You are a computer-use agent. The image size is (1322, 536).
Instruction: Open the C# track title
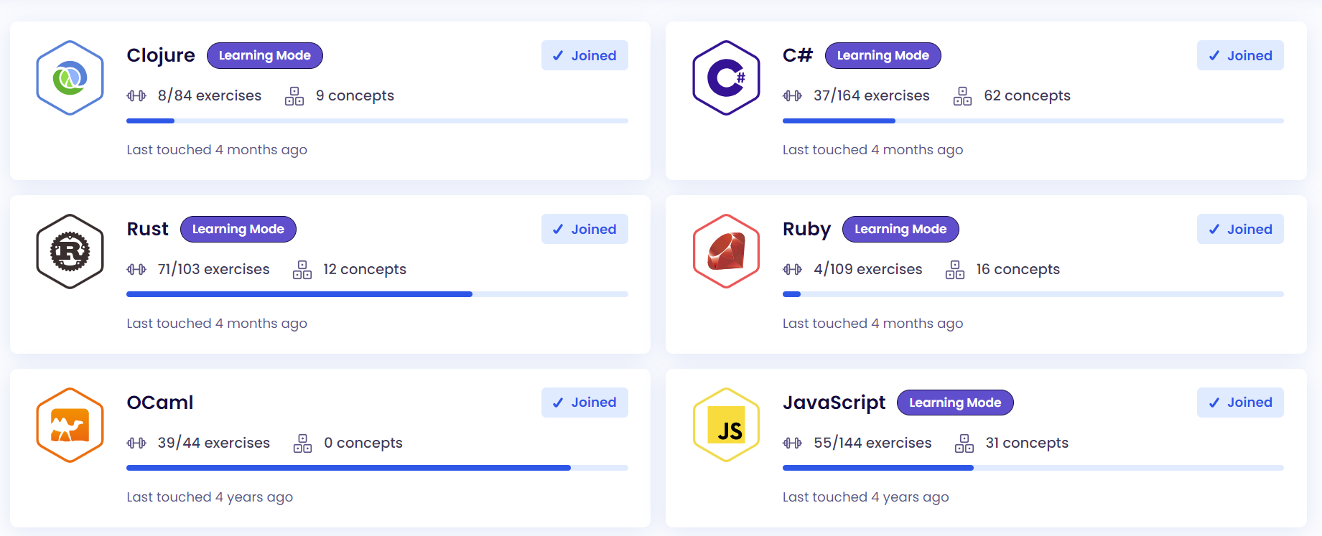click(x=798, y=55)
